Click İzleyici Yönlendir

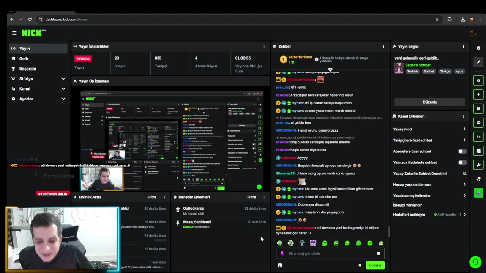tap(407, 205)
